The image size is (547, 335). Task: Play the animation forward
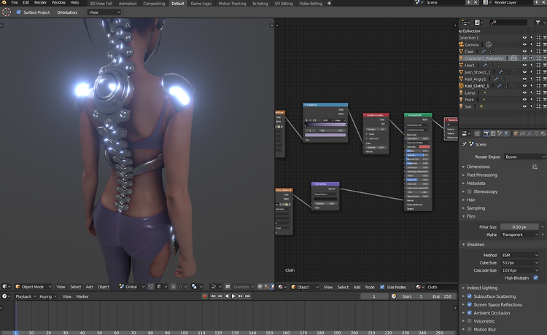point(233,296)
